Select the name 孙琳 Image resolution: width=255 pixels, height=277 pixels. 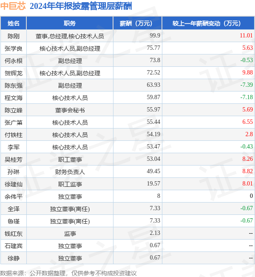coord(14,172)
